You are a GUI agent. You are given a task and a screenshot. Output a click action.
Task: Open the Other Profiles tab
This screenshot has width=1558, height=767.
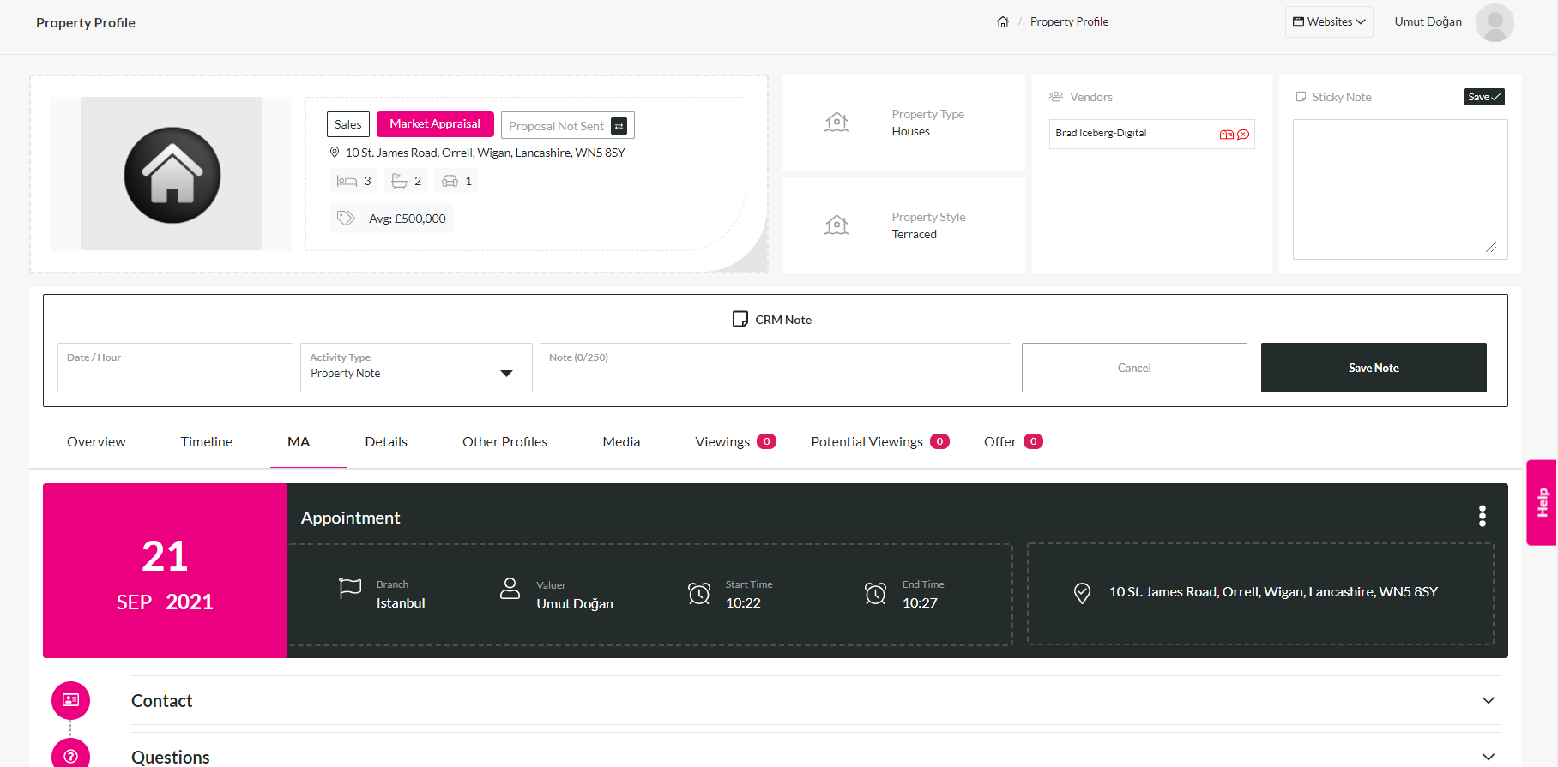(x=505, y=442)
